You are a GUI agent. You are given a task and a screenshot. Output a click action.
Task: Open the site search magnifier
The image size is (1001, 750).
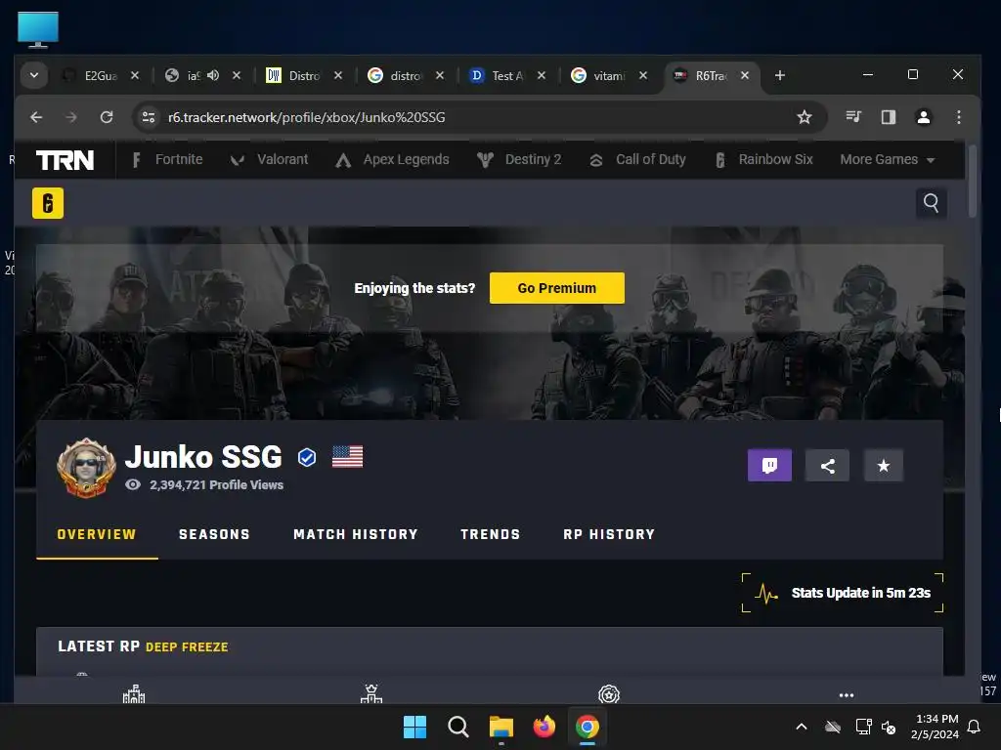click(x=931, y=203)
